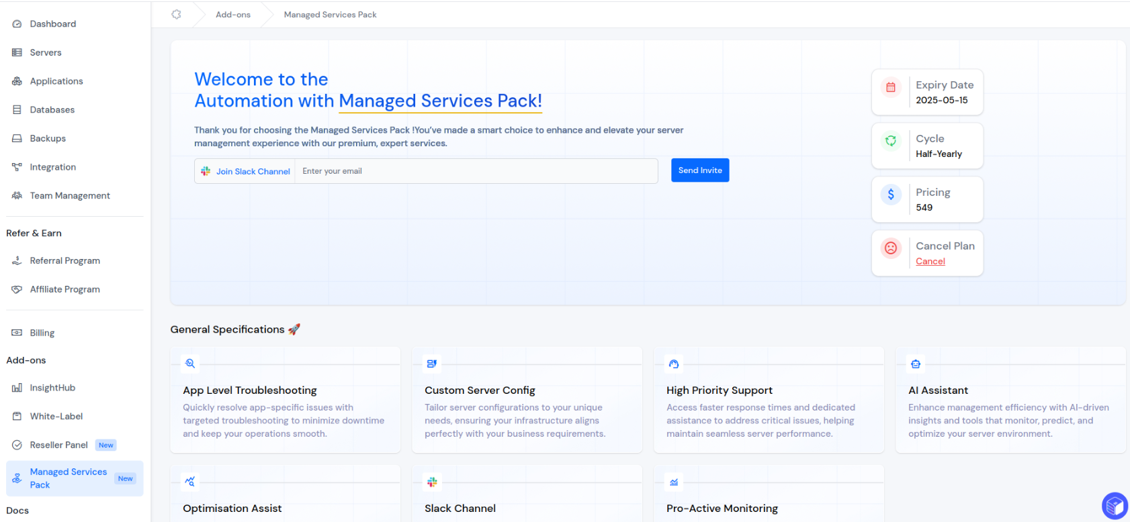
Task: Open the floating chat widget icon
Action: click(x=1115, y=506)
